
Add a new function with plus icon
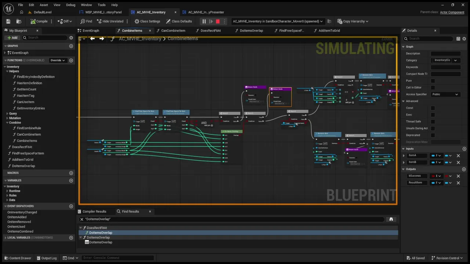point(71,60)
